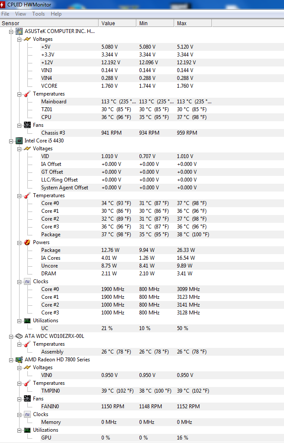Image resolution: width=284 pixels, height=443 pixels.
Task: Select the Assembly temperature row
Action: pos(162,352)
